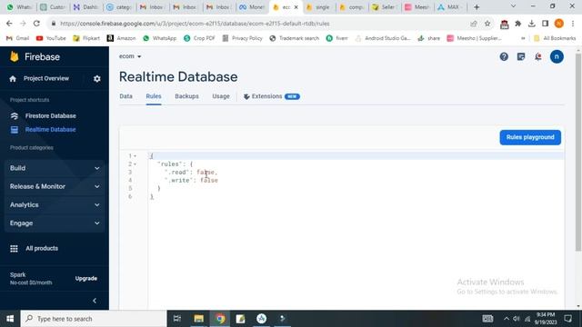Bookmark this page with the star icon
This screenshot has height=327, width=582.
click(x=487, y=24)
